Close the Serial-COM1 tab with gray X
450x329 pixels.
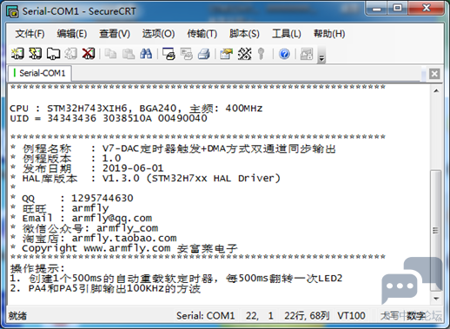pyautogui.click(x=434, y=74)
